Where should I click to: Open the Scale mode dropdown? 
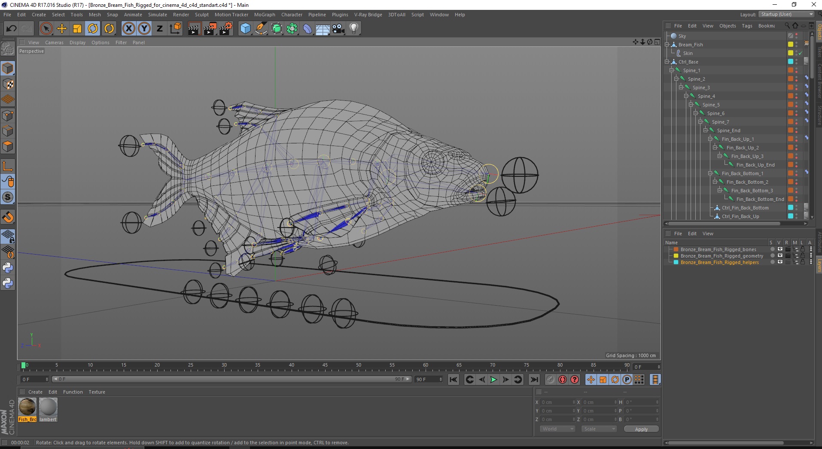click(x=599, y=429)
